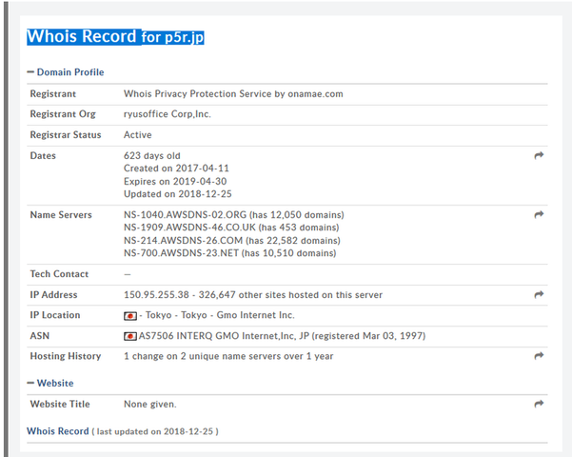Image resolution: width=572 pixels, height=457 pixels.
Task: Click 'AS7506 INTERQ GMO Internet,Inc, JP' text
Action: point(224,336)
